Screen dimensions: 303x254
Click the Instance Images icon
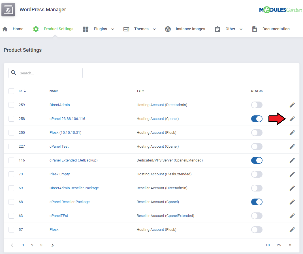pyautogui.click(x=168, y=29)
